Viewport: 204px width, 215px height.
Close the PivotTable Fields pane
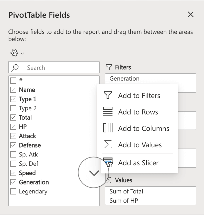pyautogui.click(x=191, y=15)
